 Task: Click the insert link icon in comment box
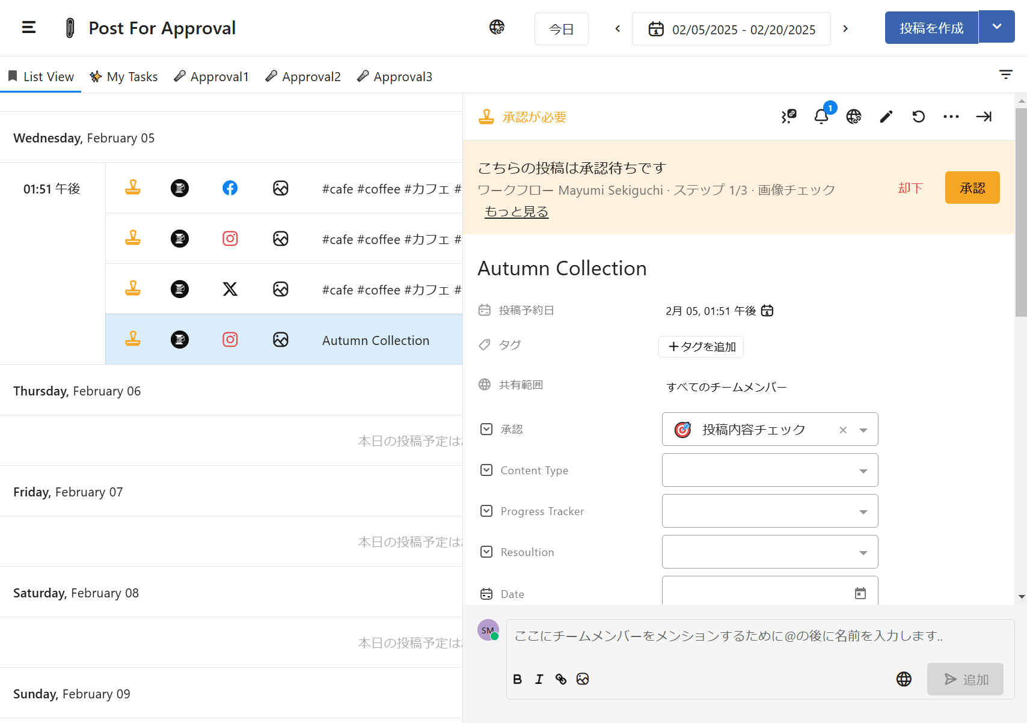click(561, 679)
